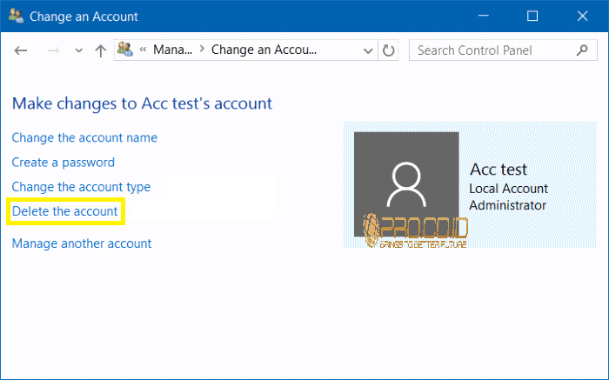
Task: Open 'Change the account name' link
Action: 84,137
